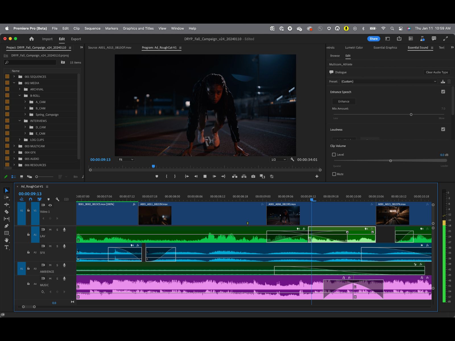Select the Hand tool
The width and height of the screenshot is (455, 341).
pos(6,240)
